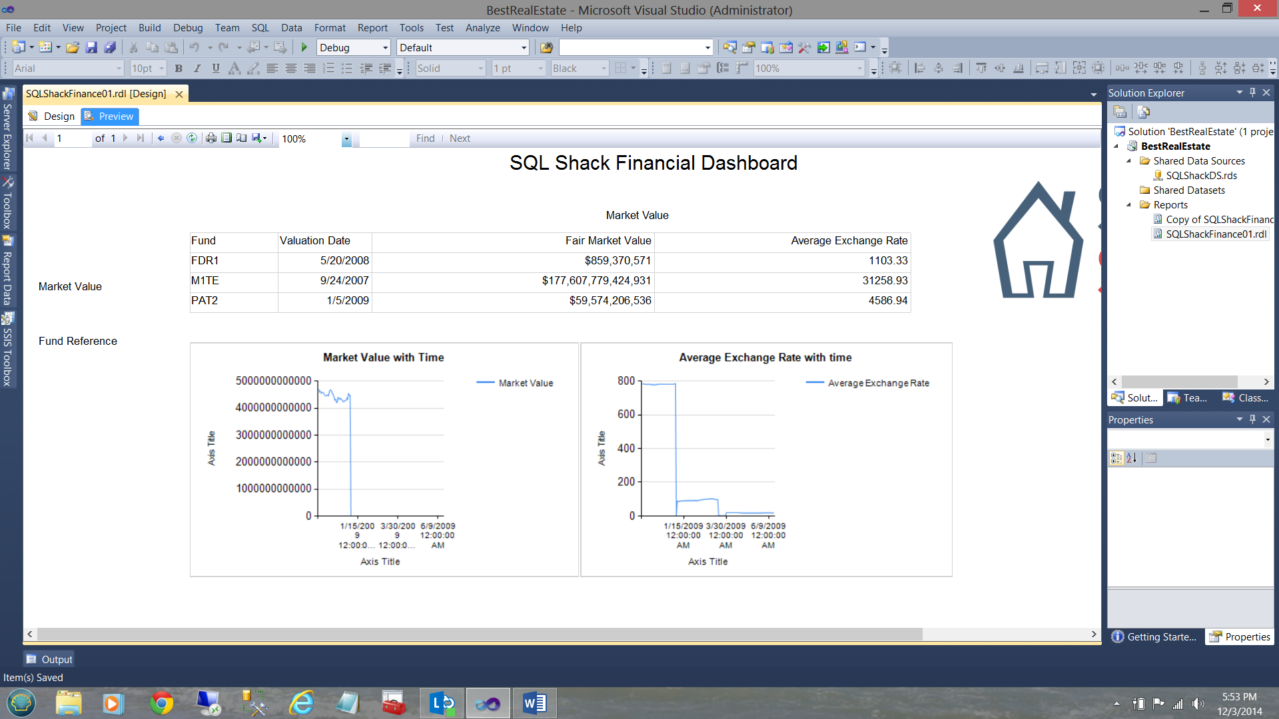Image resolution: width=1279 pixels, height=719 pixels.
Task: Toggle Print Layout view icon
Action: coord(226,138)
